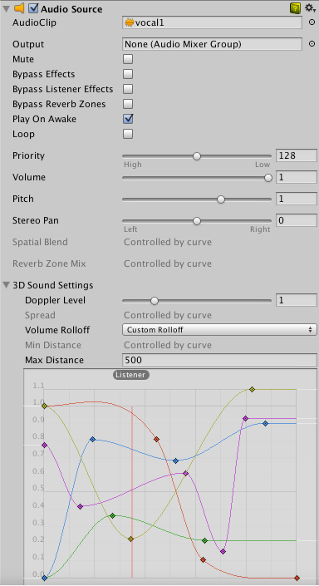Viewport: 319px width, 586px height.
Task: Open object picker for Output
Action: [312, 44]
